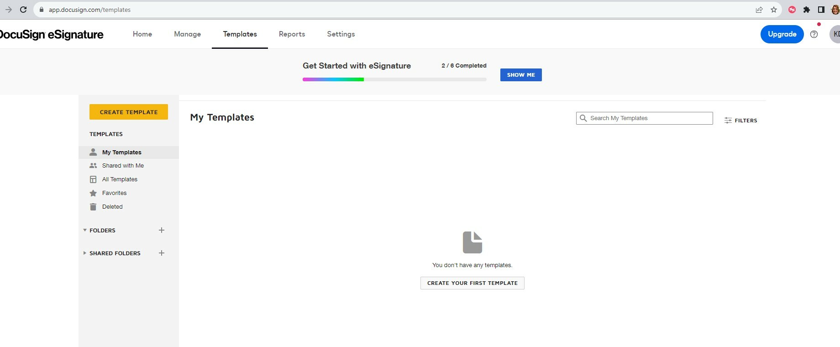Add a new folder with plus icon
The height and width of the screenshot is (347, 840).
(162, 230)
